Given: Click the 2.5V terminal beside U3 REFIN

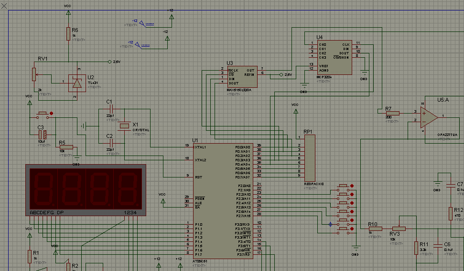Looking at the screenshot, I should pyautogui.click(x=281, y=75).
